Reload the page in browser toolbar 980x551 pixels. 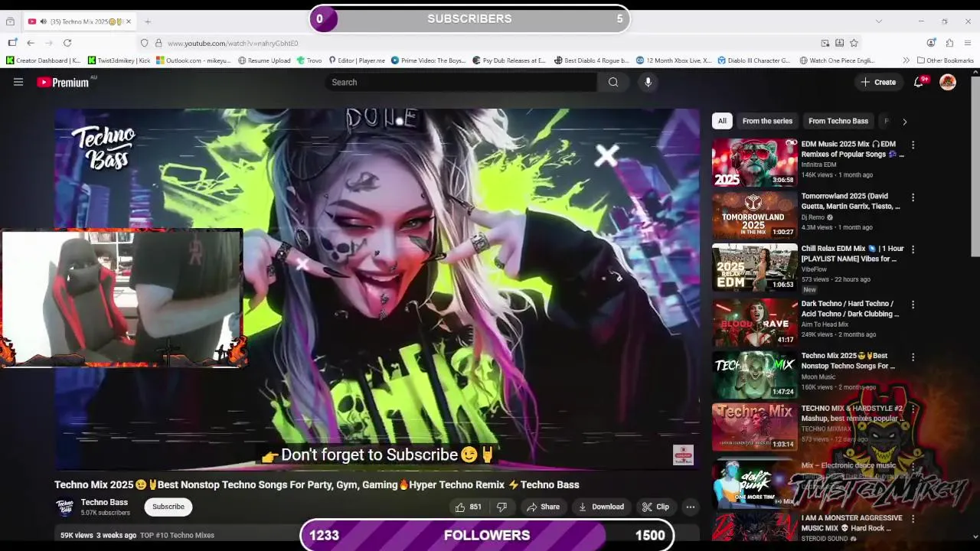(x=67, y=43)
